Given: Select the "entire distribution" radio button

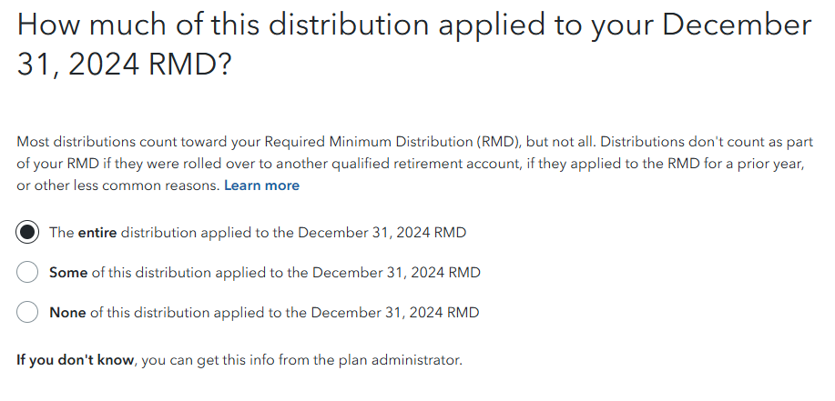Looking at the screenshot, I should pyautogui.click(x=28, y=232).
